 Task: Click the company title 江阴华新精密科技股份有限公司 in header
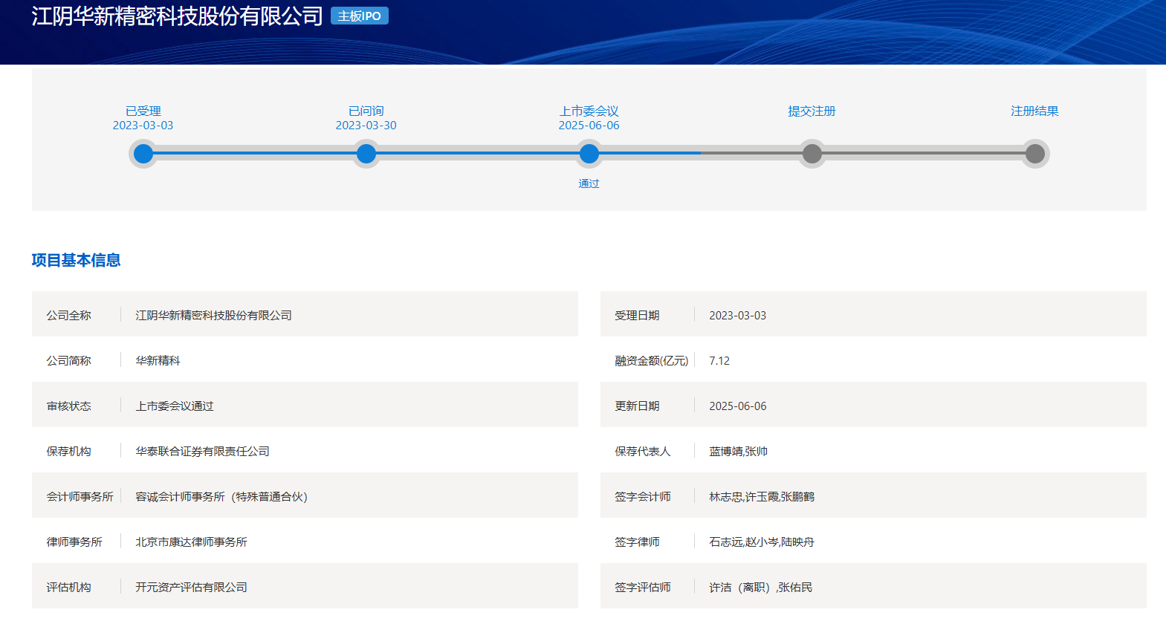point(177,16)
